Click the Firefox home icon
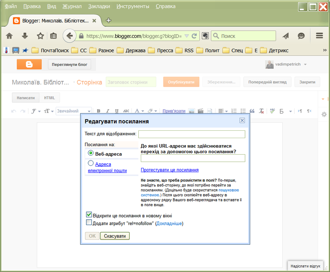330x272 pixels. click(x=9, y=36)
